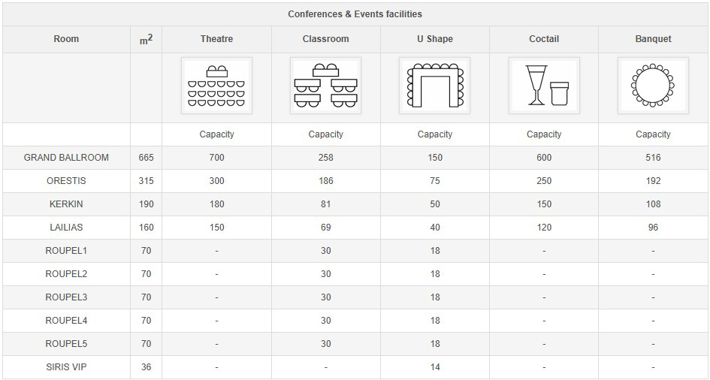Click SIRIS VIP U Shape capacity 14
The image size is (710, 380).
435,367
